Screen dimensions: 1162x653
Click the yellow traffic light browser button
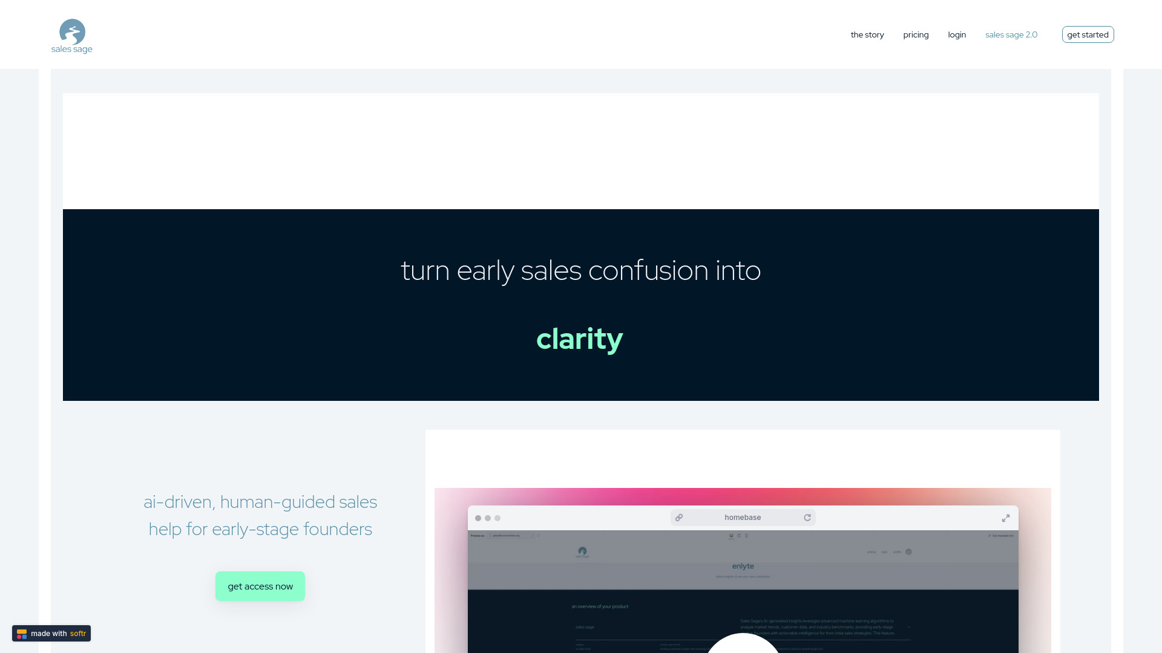pos(488,518)
